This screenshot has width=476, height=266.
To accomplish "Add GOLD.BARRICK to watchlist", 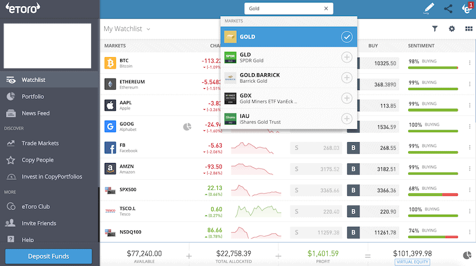I will click(x=347, y=77).
